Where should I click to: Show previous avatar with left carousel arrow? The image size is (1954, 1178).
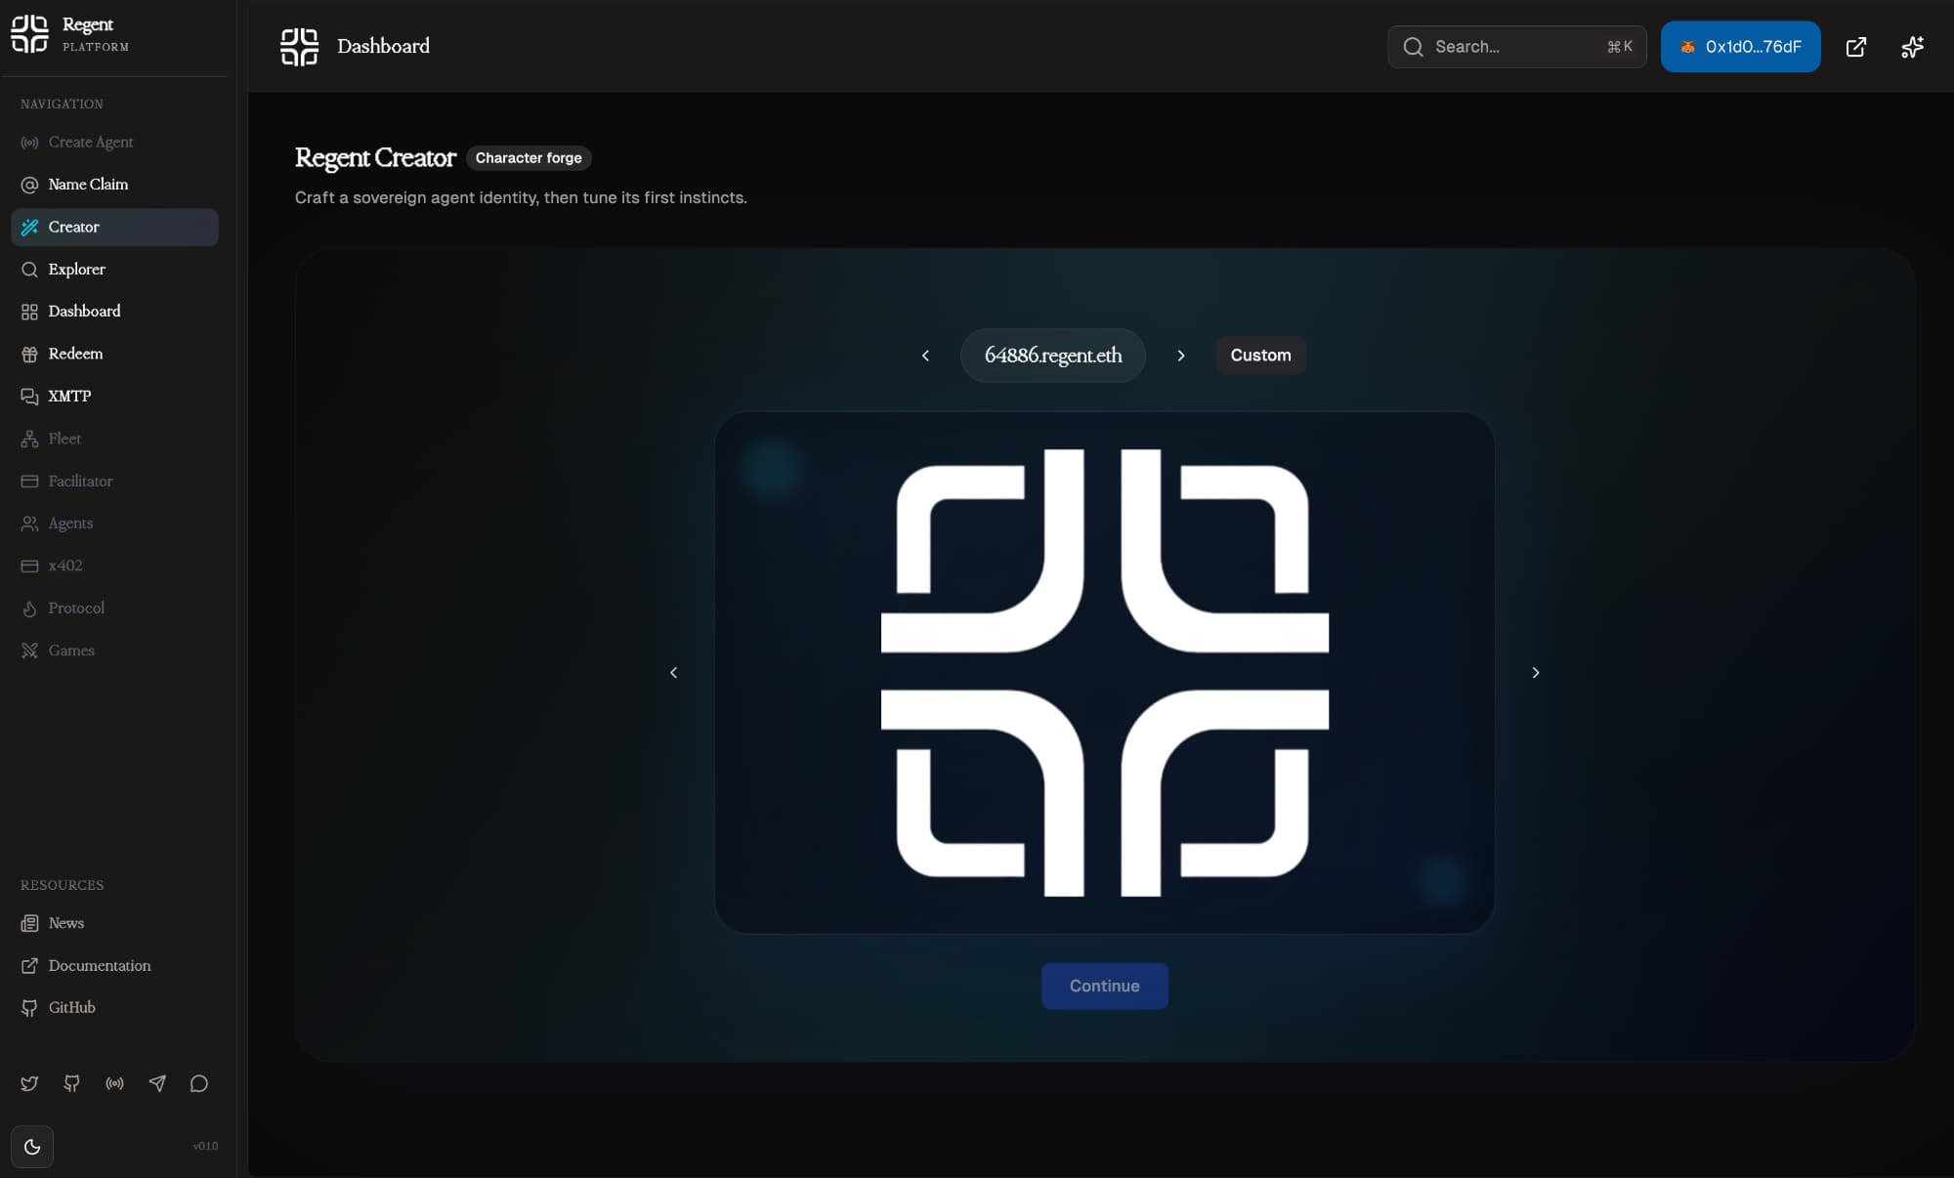point(673,673)
